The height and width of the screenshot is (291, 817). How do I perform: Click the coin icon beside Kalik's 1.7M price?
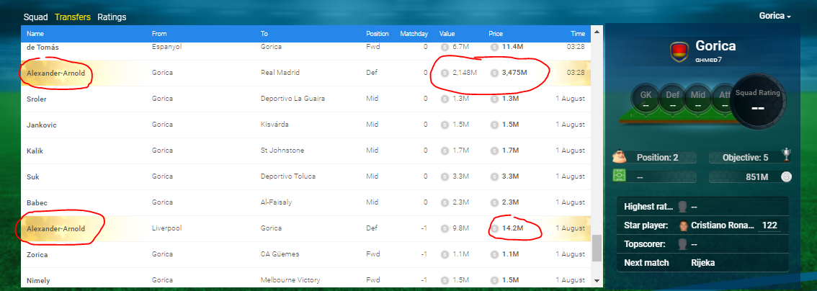click(x=494, y=151)
